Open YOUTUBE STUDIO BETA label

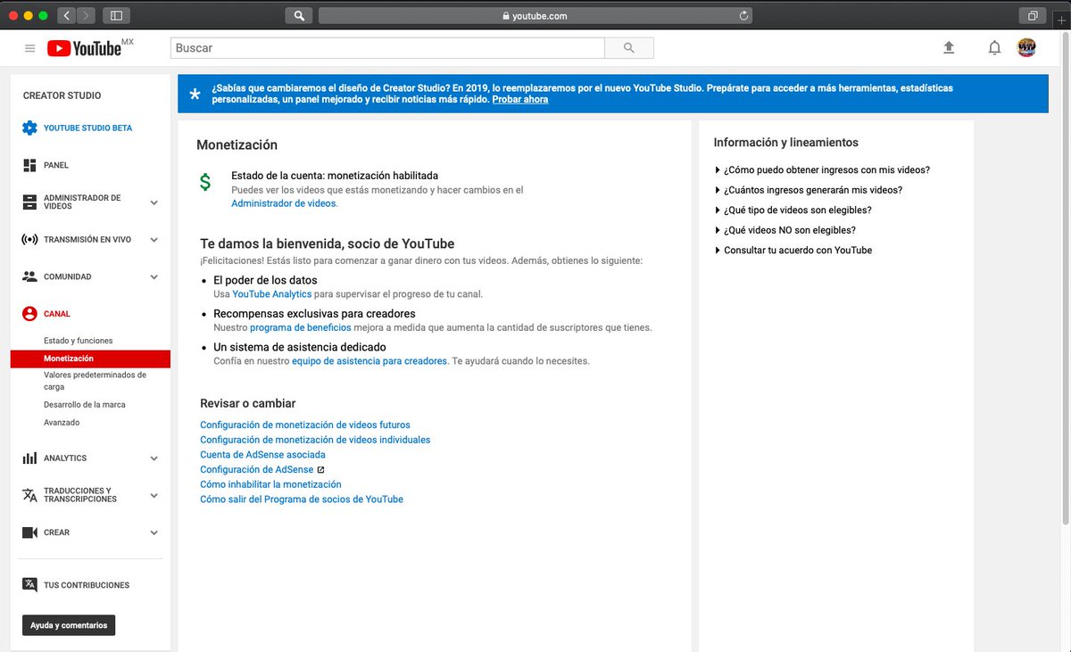[x=87, y=128]
